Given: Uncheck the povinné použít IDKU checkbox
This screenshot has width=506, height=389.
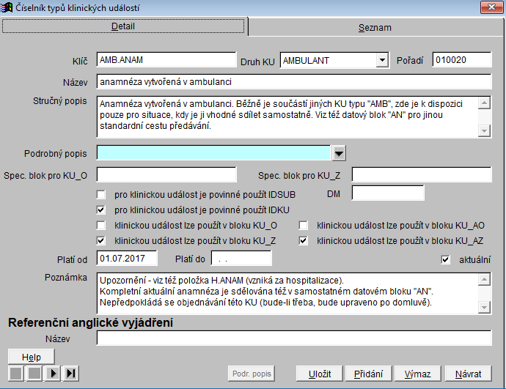Looking at the screenshot, I should pos(101,210).
